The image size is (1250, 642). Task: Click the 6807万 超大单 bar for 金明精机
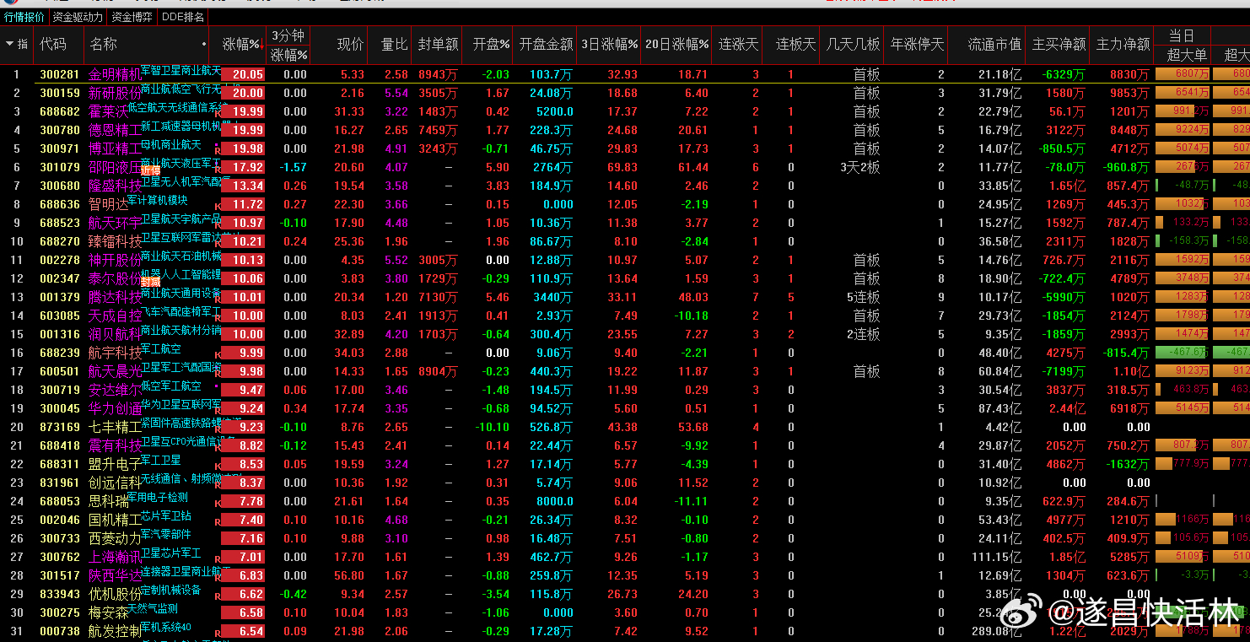(1182, 74)
